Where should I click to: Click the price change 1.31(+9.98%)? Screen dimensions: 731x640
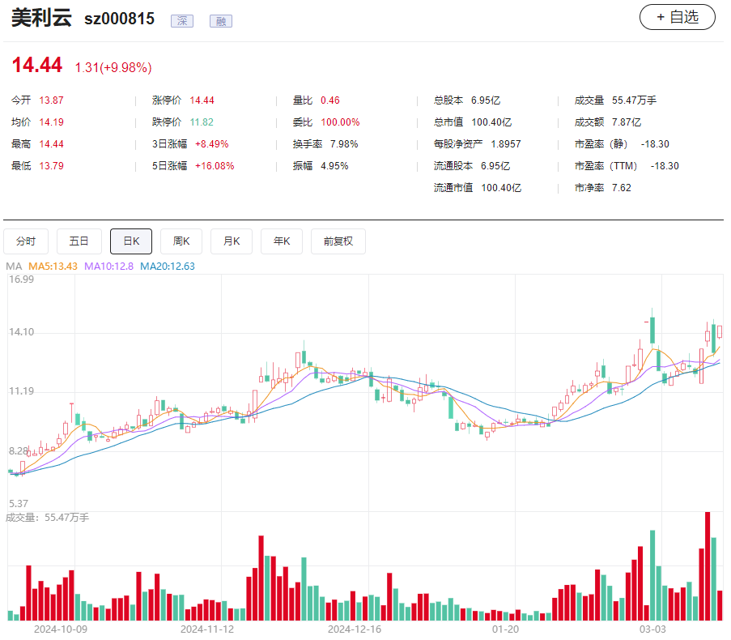click(x=113, y=67)
